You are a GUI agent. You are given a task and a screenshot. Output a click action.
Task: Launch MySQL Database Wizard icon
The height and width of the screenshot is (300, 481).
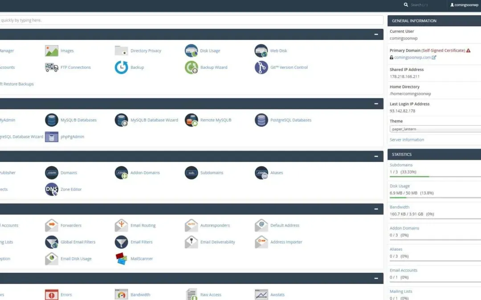[x=121, y=120]
